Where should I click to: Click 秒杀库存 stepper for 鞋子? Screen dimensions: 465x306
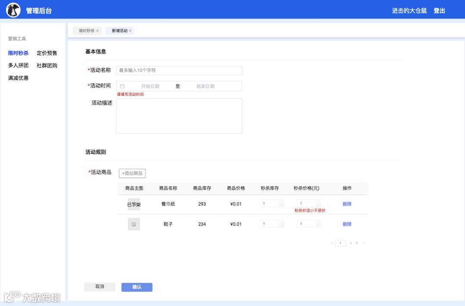(x=272, y=224)
